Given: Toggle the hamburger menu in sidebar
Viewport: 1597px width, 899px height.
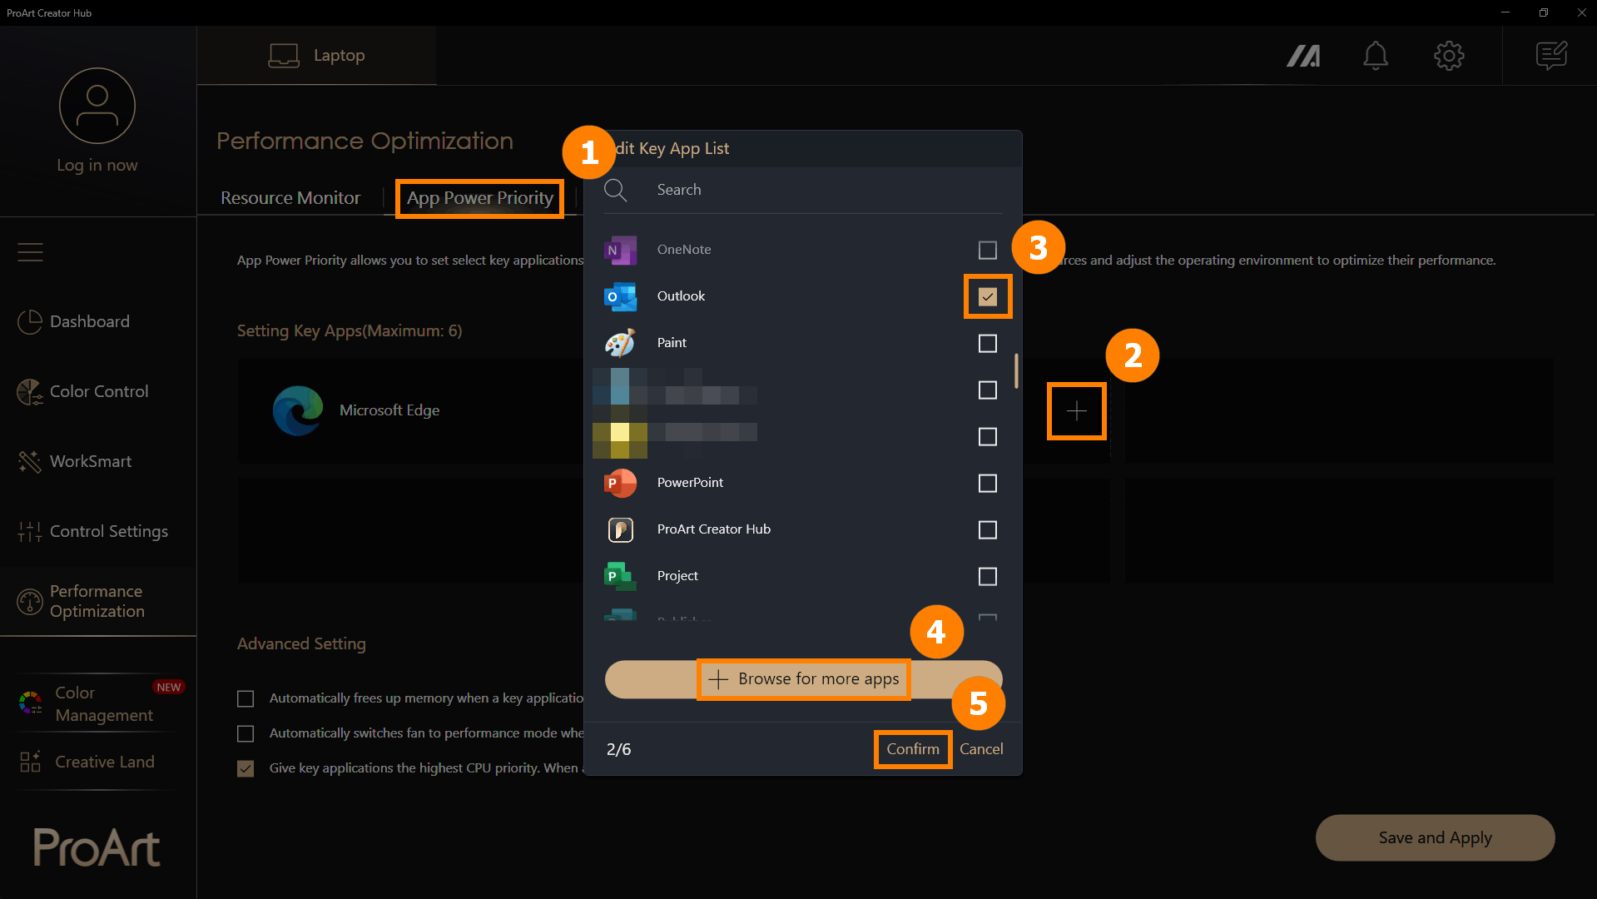Looking at the screenshot, I should [30, 251].
